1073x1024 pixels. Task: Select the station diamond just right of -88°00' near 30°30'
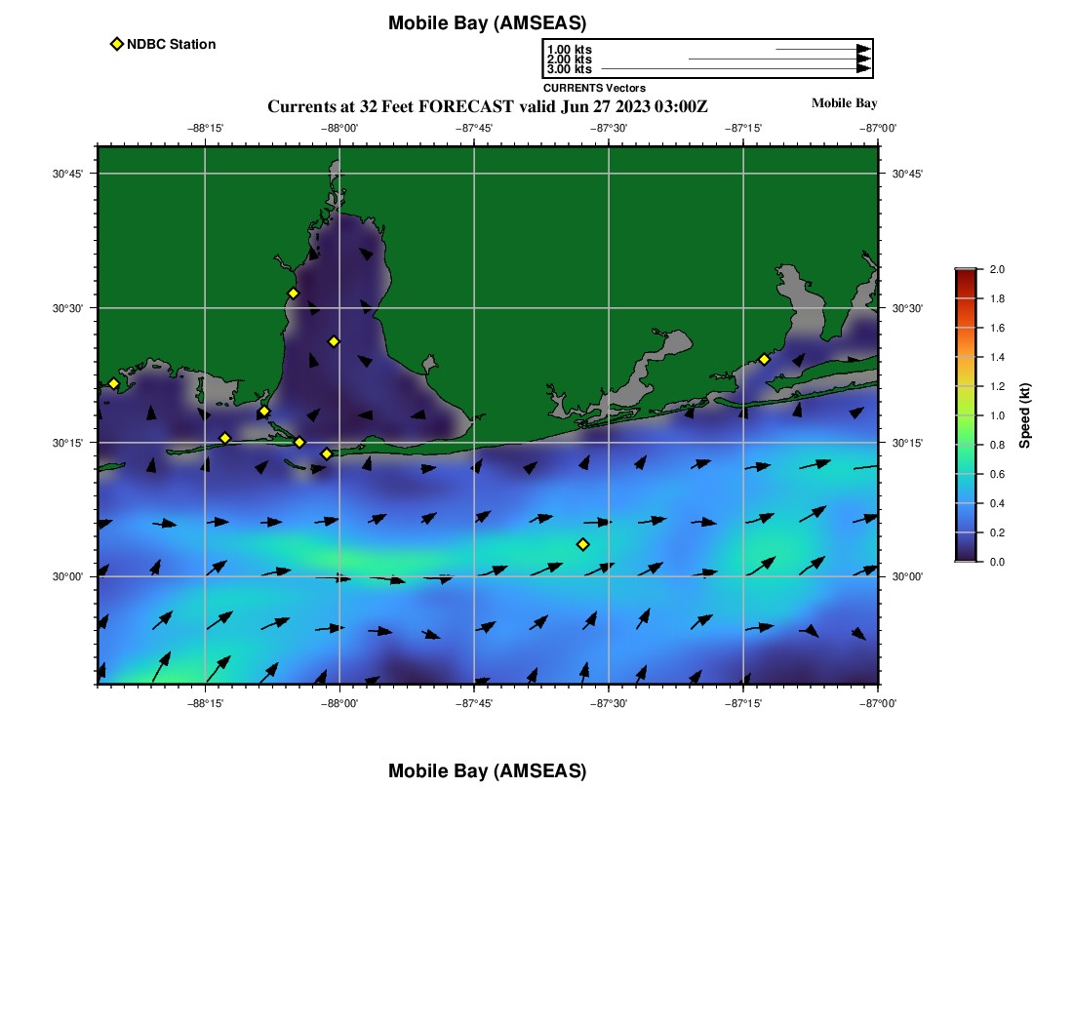(x=334, y=341)
